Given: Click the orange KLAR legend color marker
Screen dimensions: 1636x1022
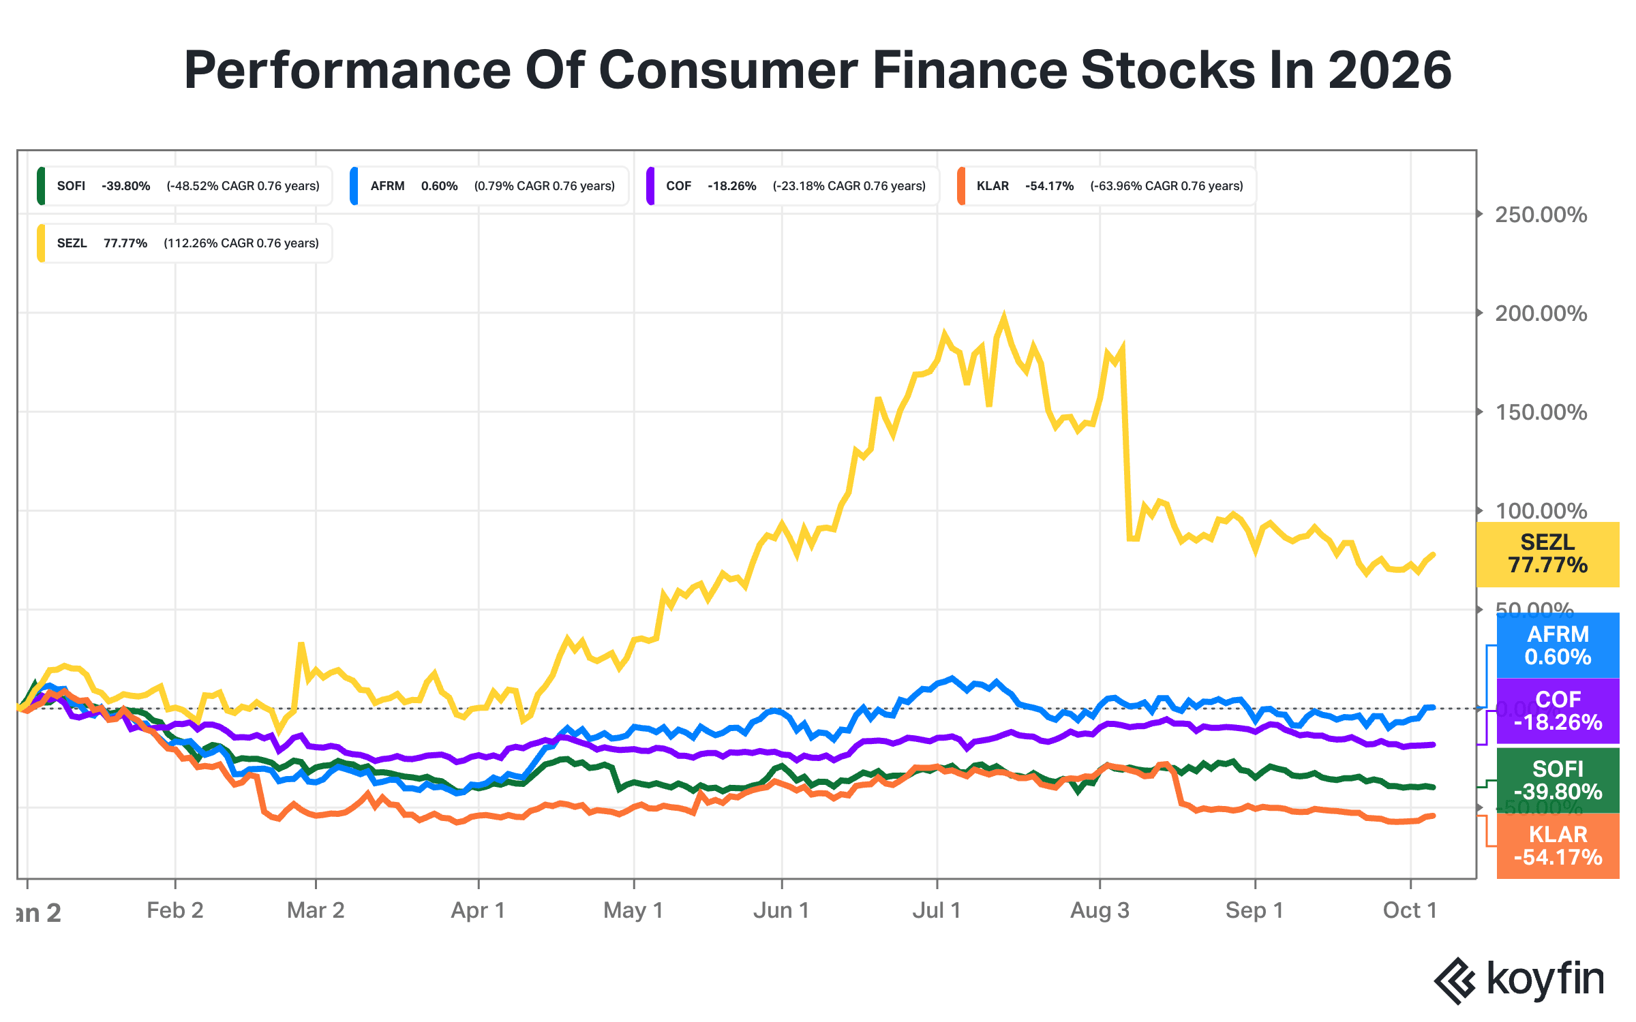Looking at the screenshot, I should pos(961,186).
